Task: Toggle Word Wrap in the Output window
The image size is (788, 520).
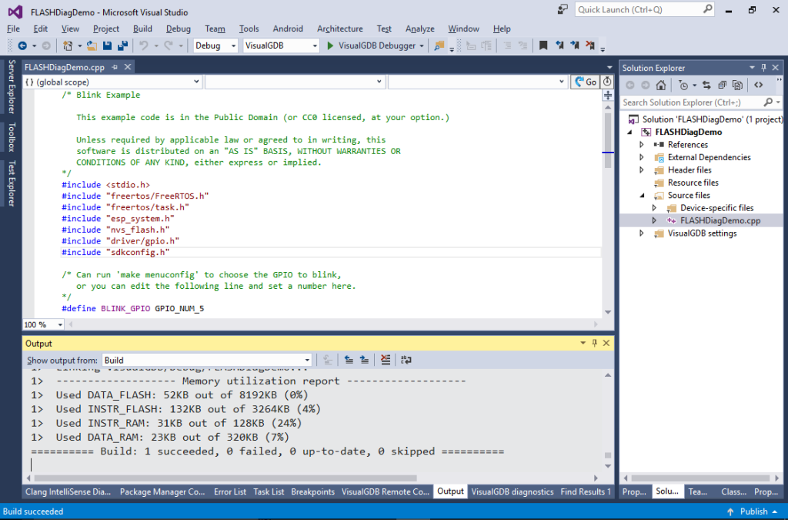Action: [x=406, y=359]
